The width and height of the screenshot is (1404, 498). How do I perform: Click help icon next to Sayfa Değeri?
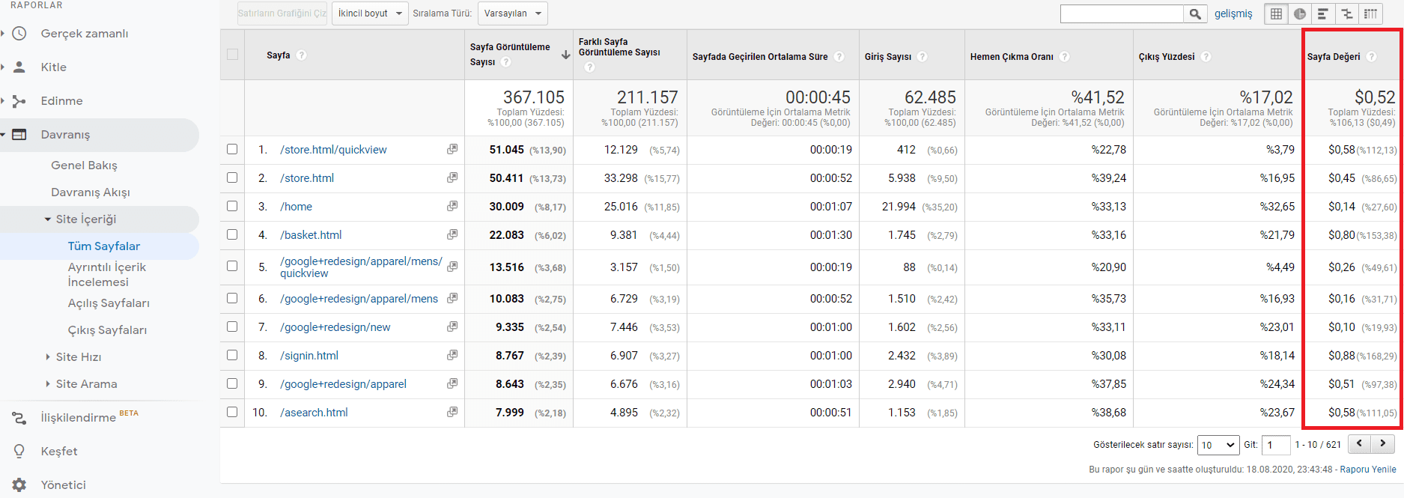1371,57
